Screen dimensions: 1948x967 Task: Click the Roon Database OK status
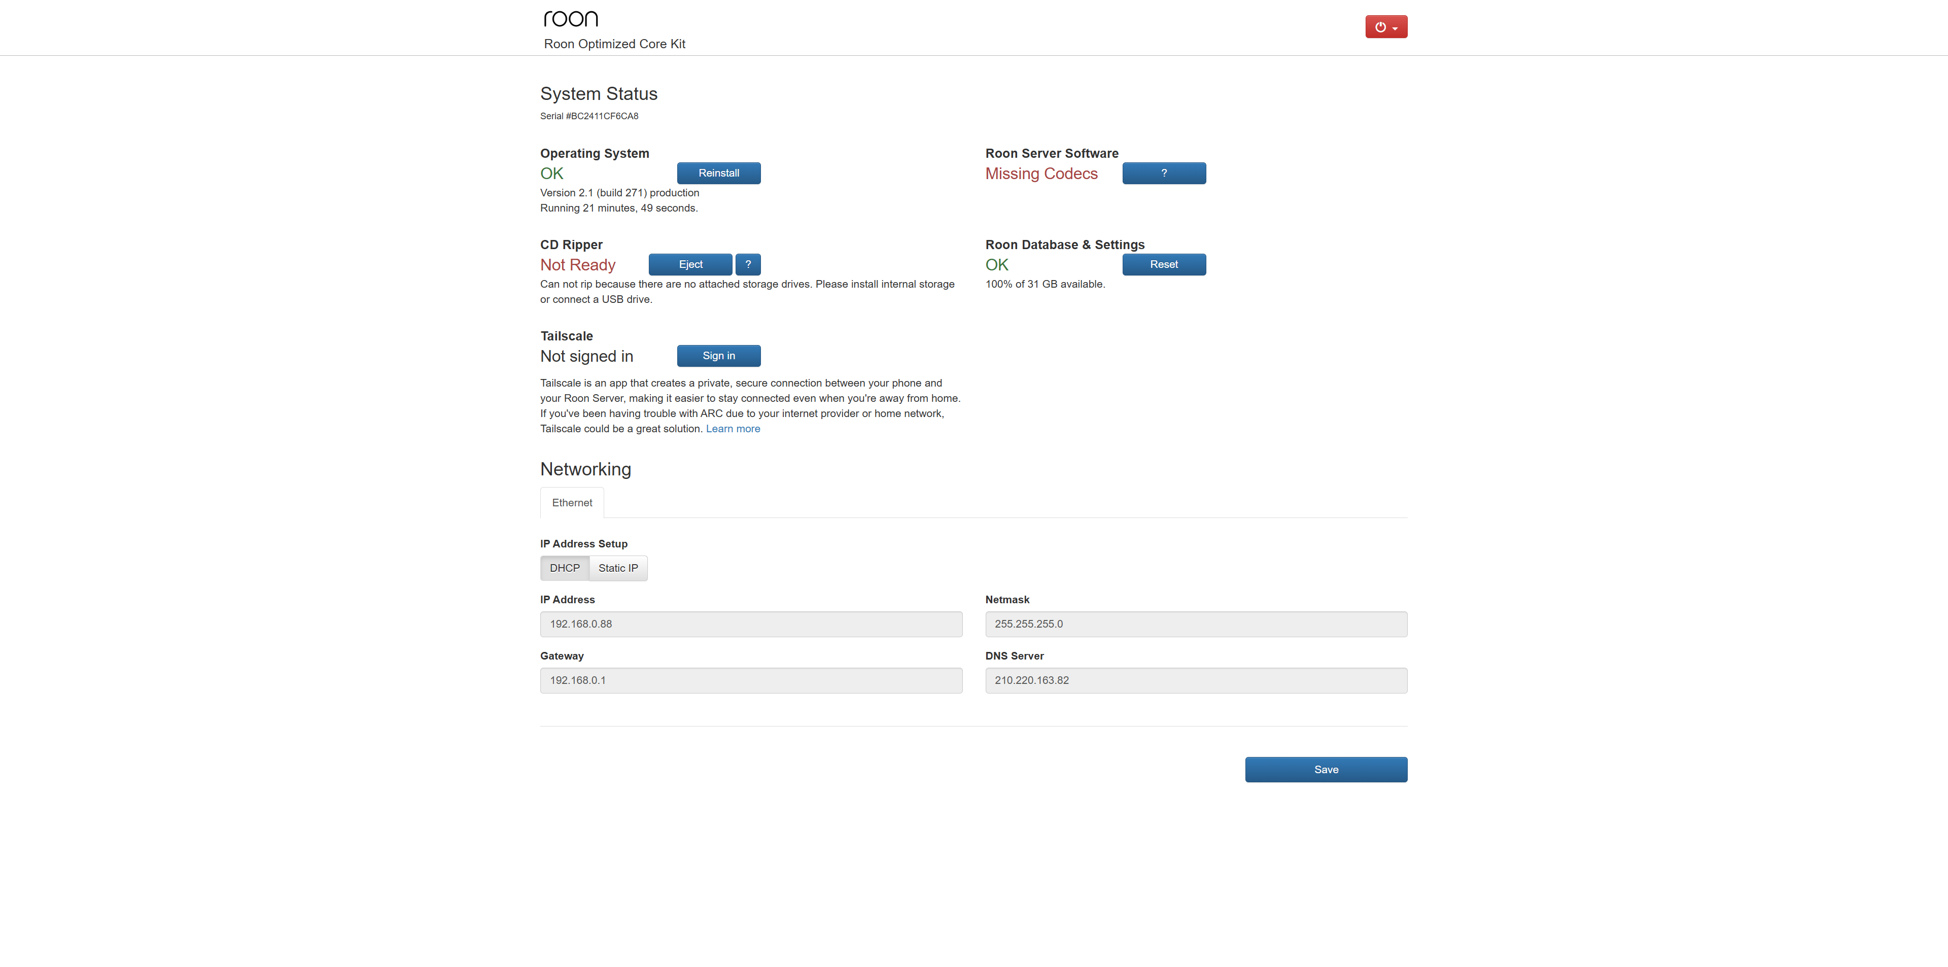[996, 265]
